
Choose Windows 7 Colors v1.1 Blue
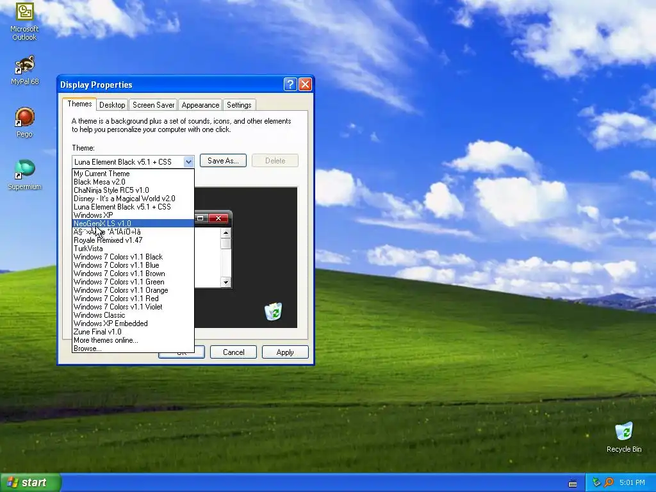(133, 265)
